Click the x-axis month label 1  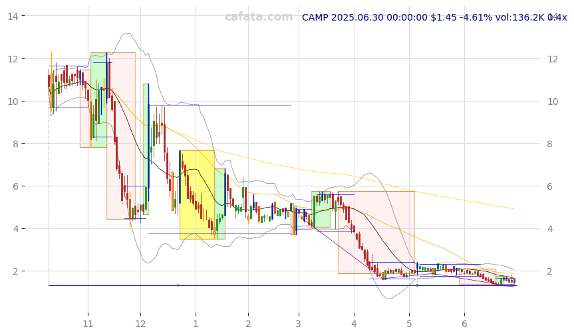point(196,324)
